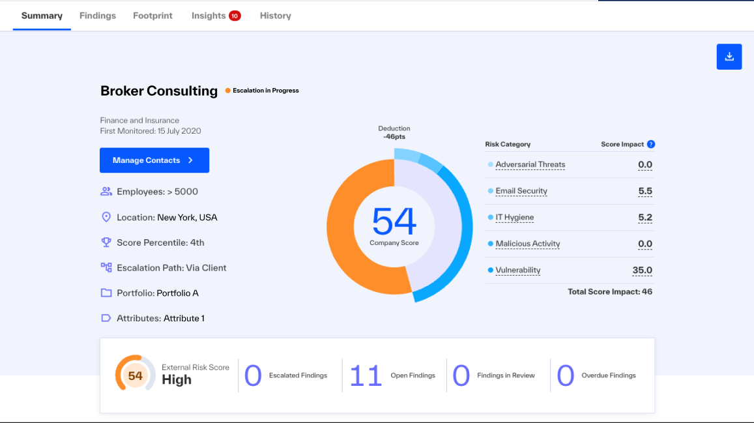This screenshot has width=754, height=423.
Task: Select the Escalation Path hierarchy icon
Action: click(106, 267)
